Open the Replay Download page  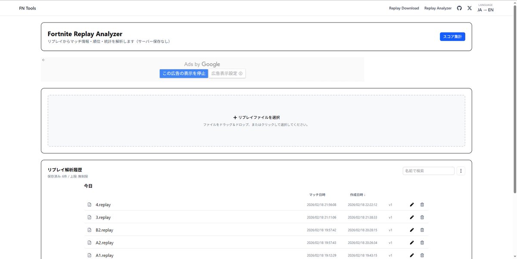pyautogui.click(x=404, y=8)
